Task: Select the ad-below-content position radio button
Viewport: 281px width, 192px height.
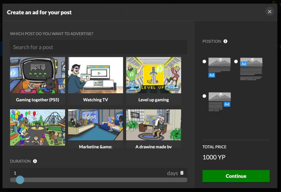Action: click(204, 61)
